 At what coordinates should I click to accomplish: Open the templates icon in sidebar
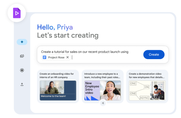click(22, 56)
